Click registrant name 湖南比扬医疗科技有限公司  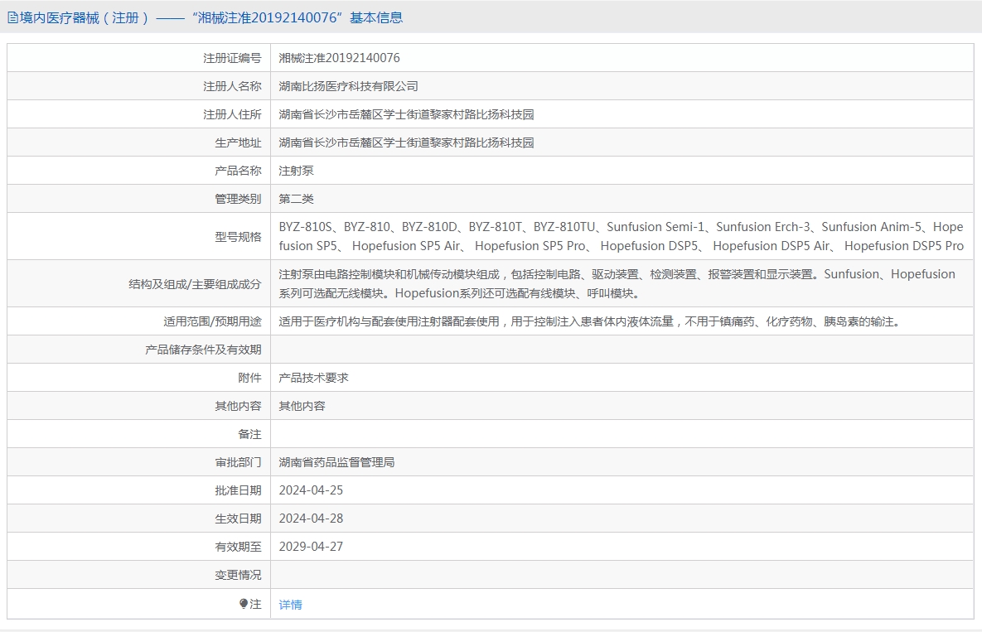click(x=348, y=86)
